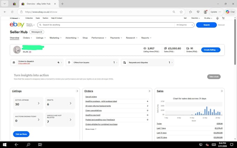Click the zoom magnifier icon in address bar

174,12
